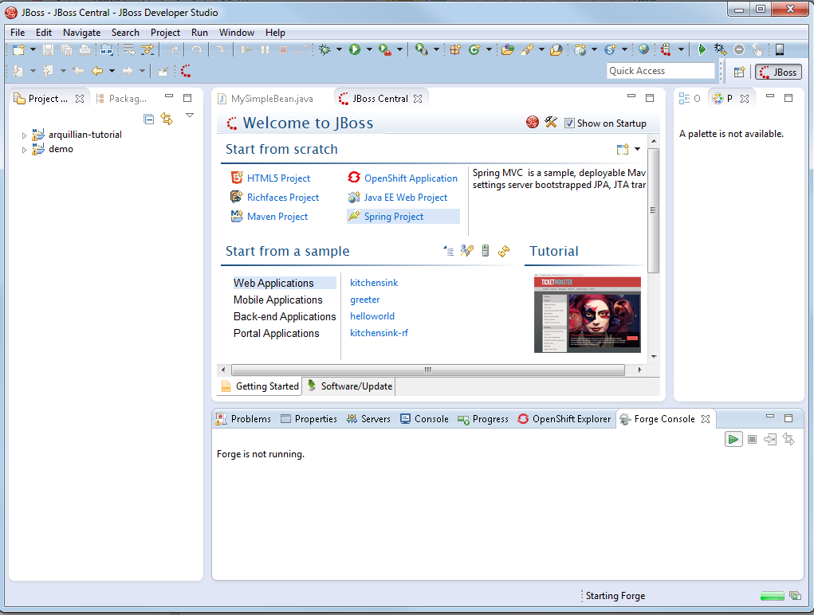This screenshot has width=814, height=615.
Task: Click the green Run icon
Action: (x=355, y=49)
